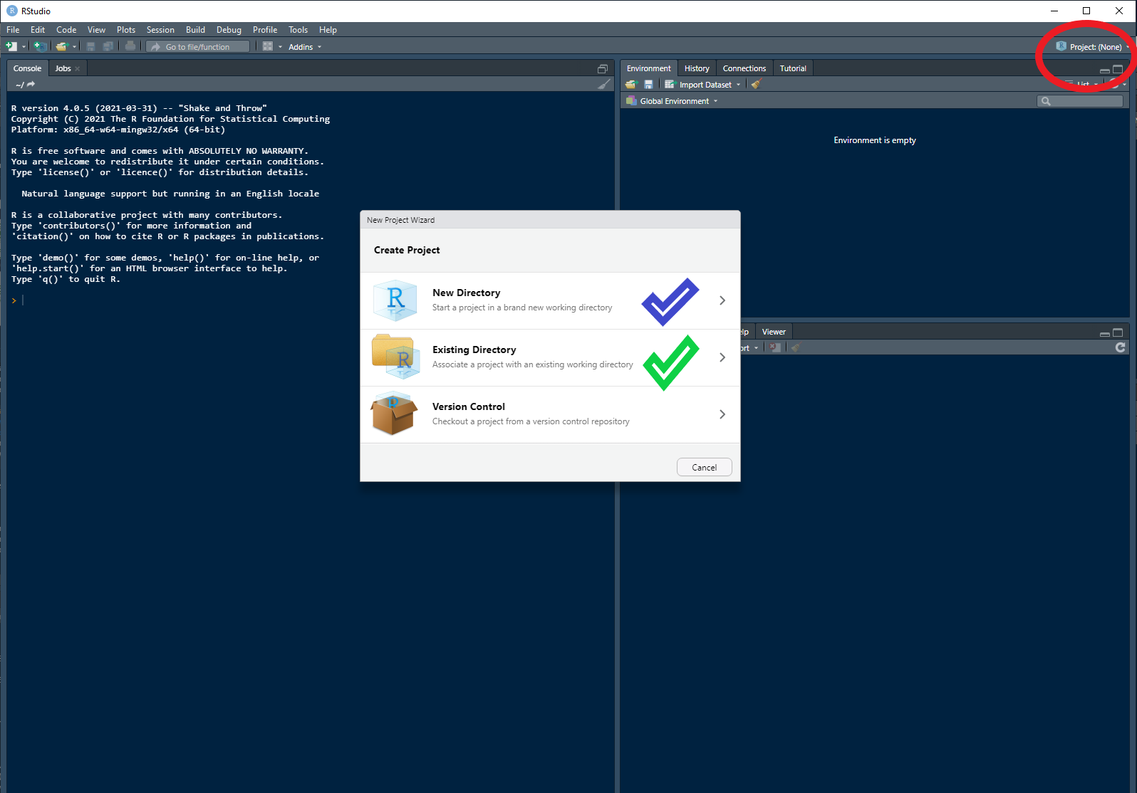Maximize the Environment pane
Image resolution: width=1137 pixels, height=793 pixels.
[x=1118, y=70]
